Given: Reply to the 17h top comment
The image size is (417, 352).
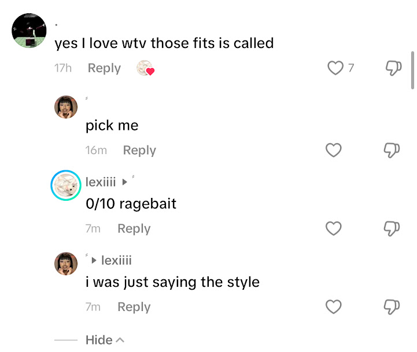Looking at the screenshot, I should [104, 68].
